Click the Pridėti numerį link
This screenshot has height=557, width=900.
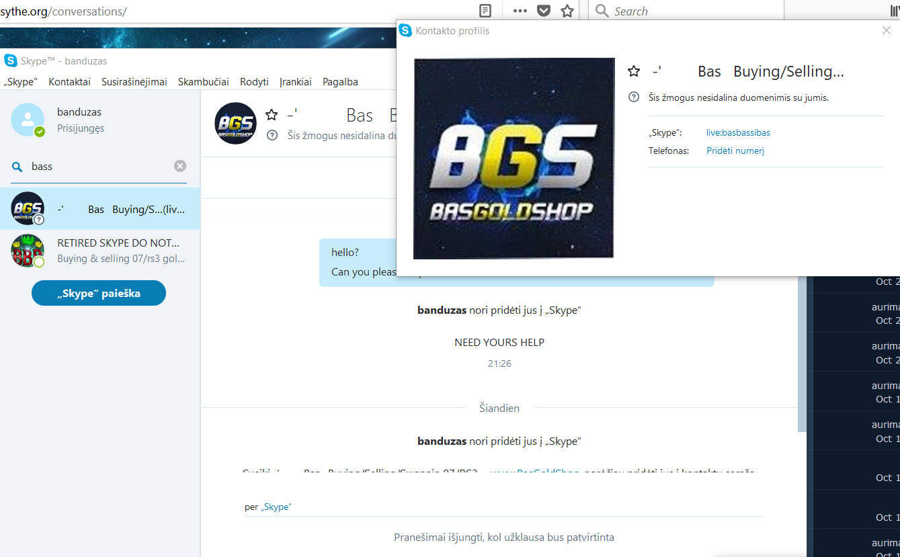(x=735, y=151)
